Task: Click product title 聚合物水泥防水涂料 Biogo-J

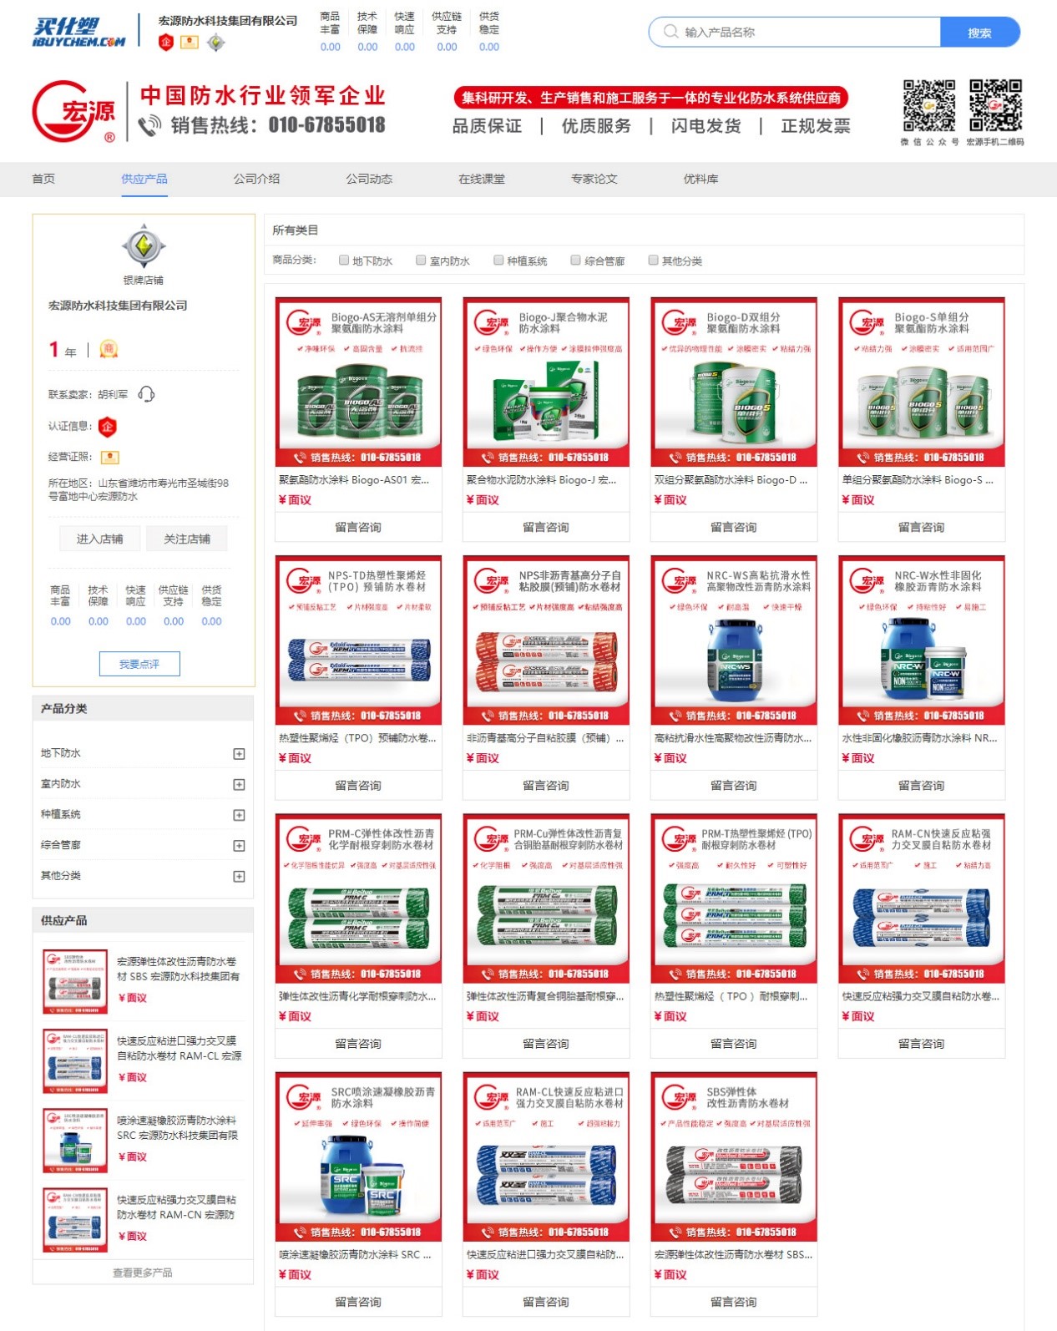Action: click(542, 480)
